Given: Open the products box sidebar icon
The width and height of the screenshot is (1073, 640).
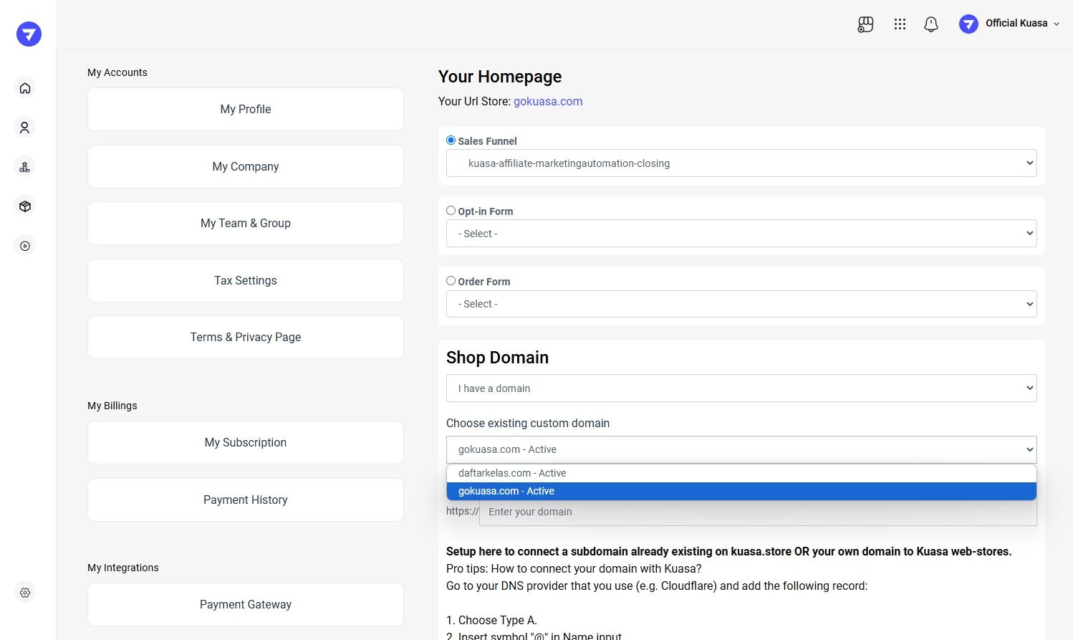Looking at the screenshot, I should click(25, 206).
